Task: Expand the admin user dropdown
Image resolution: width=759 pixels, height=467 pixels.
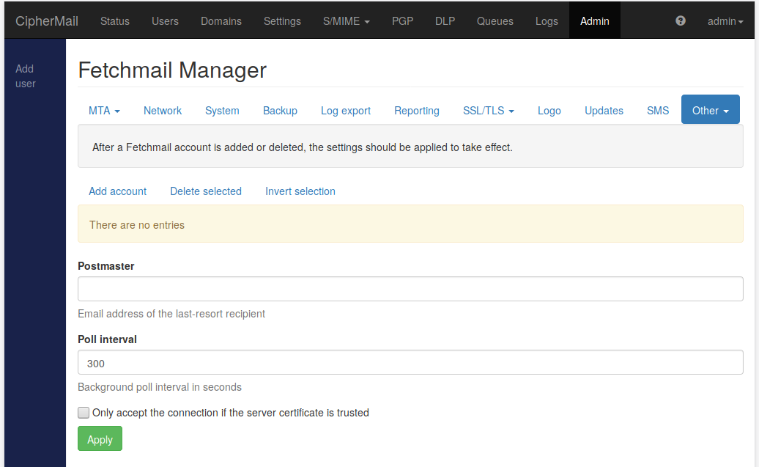Action: (725, 21)
